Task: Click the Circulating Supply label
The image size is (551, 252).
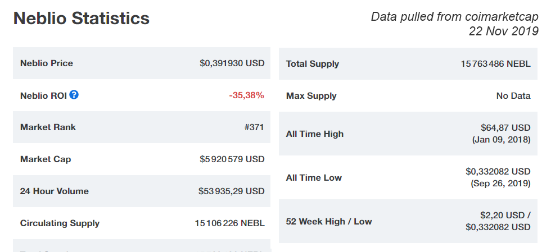Action: tap(60, 223)
